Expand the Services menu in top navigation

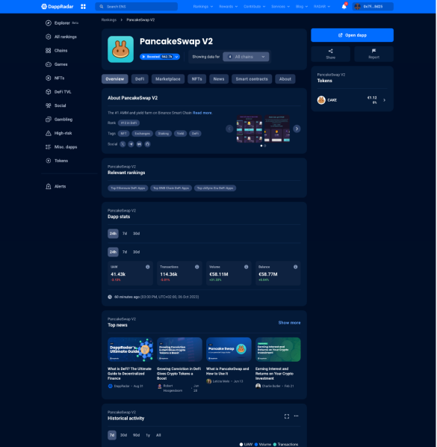click(280, 6)
